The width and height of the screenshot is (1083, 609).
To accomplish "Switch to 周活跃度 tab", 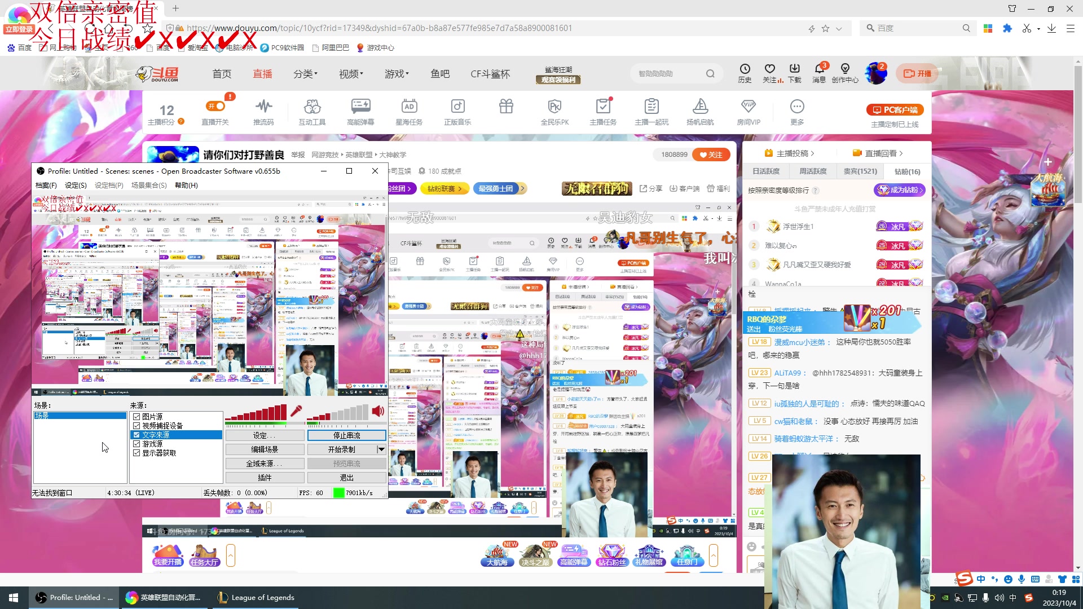I will [x=813, y=171].
